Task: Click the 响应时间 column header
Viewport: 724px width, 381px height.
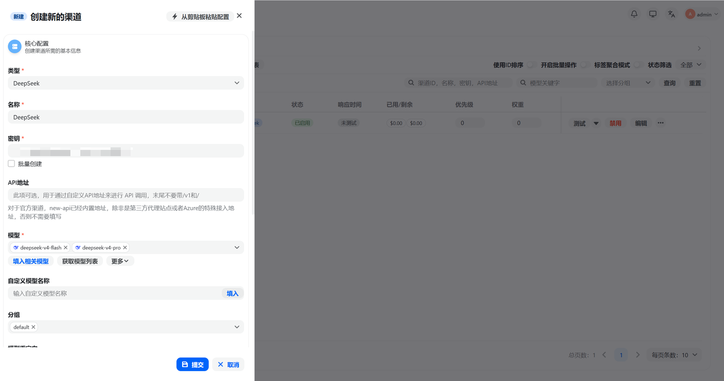Action: click(x=350, y=105)
